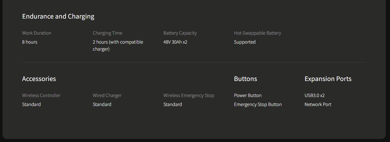390x142 pixels.
Task: Click the Emergency Stop Button text
Action: tap(258, 104)
